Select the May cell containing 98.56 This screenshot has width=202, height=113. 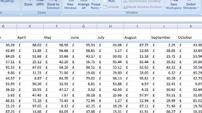[x=57, y=45]
